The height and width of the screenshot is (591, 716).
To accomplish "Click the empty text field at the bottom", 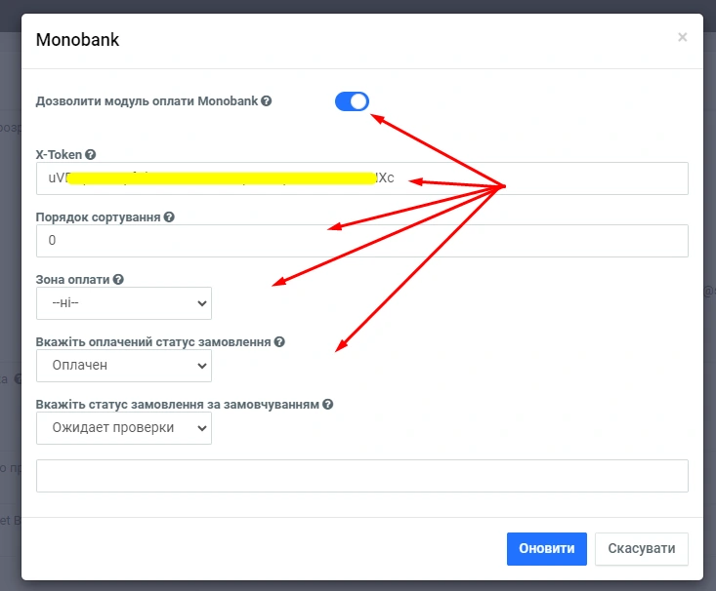I will tap(361, 476).
